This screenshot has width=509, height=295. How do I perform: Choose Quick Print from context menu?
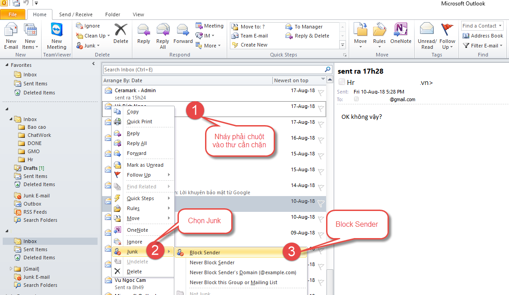pyautogui.click(x=143, y=122)
